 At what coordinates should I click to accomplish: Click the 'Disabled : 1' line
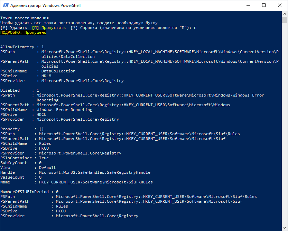[x=20, y=90]
